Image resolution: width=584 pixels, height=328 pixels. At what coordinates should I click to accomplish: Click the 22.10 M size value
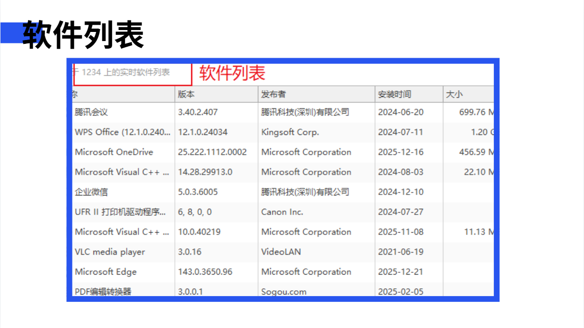point(479,172)
